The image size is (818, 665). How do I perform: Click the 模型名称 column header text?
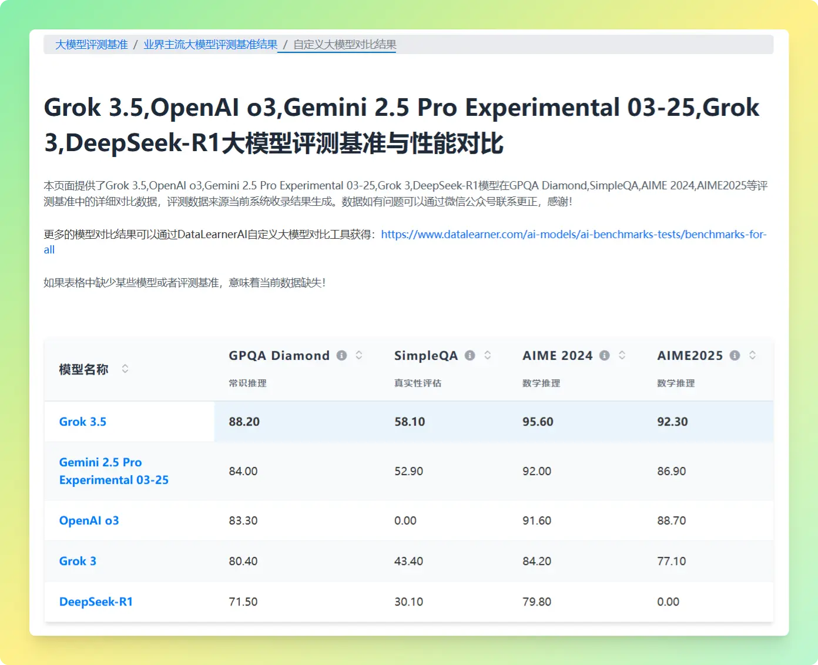[83, 369]
